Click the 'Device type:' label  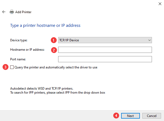[x=19, y=40]
